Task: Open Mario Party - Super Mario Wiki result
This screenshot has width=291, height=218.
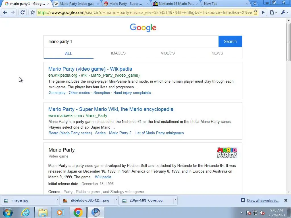Action: (111, 109)
